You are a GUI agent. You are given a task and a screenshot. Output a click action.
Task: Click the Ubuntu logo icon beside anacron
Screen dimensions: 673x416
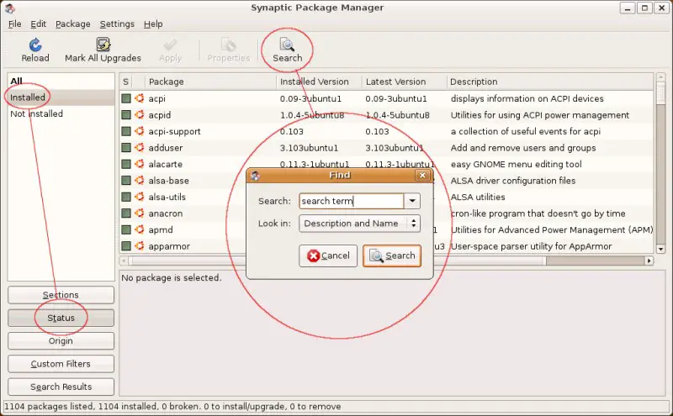[139, 213]
